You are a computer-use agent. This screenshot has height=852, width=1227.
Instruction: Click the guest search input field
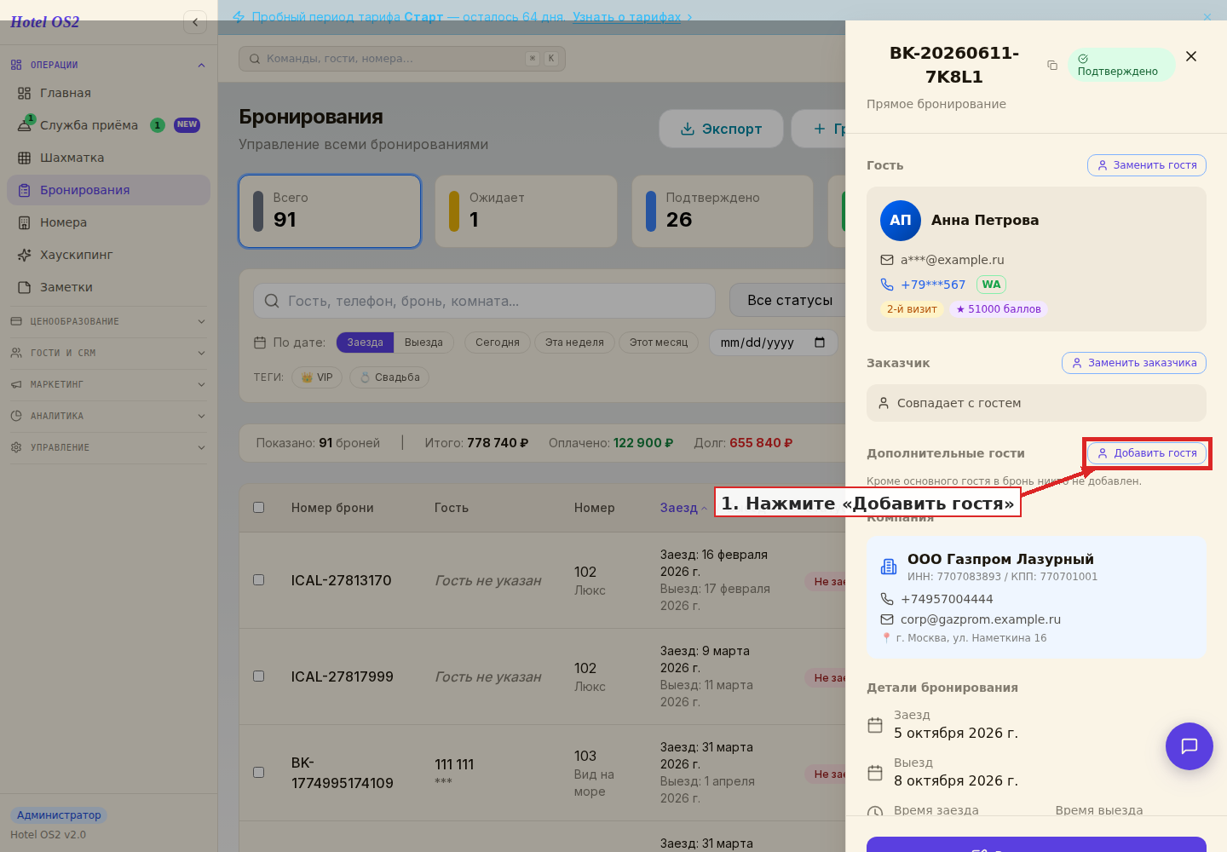(484, 301)
